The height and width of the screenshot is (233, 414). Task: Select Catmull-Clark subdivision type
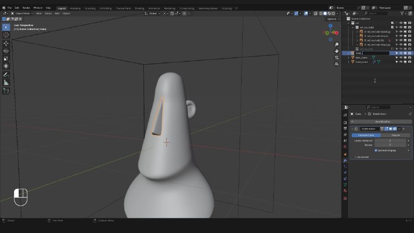point(366,135)
